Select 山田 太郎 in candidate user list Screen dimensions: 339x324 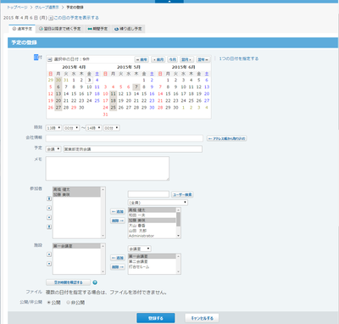click(152, 231)
